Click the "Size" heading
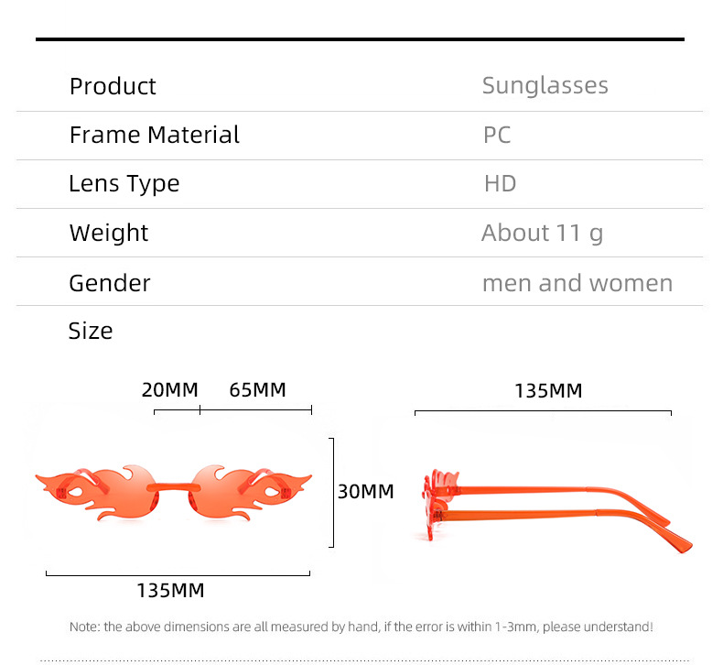 (x=90, y=332)
